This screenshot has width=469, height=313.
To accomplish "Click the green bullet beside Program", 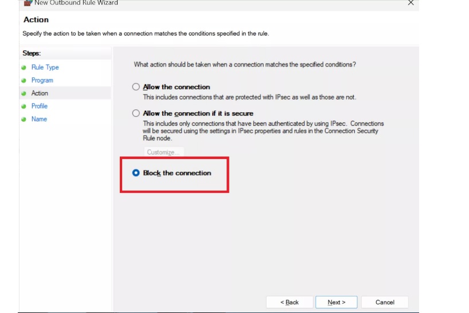I will tap(24, 81).
